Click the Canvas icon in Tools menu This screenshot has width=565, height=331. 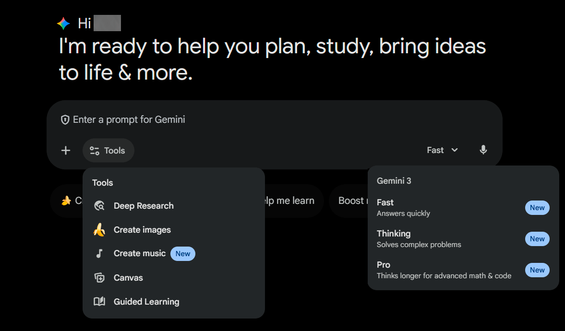tap(99, 278)
